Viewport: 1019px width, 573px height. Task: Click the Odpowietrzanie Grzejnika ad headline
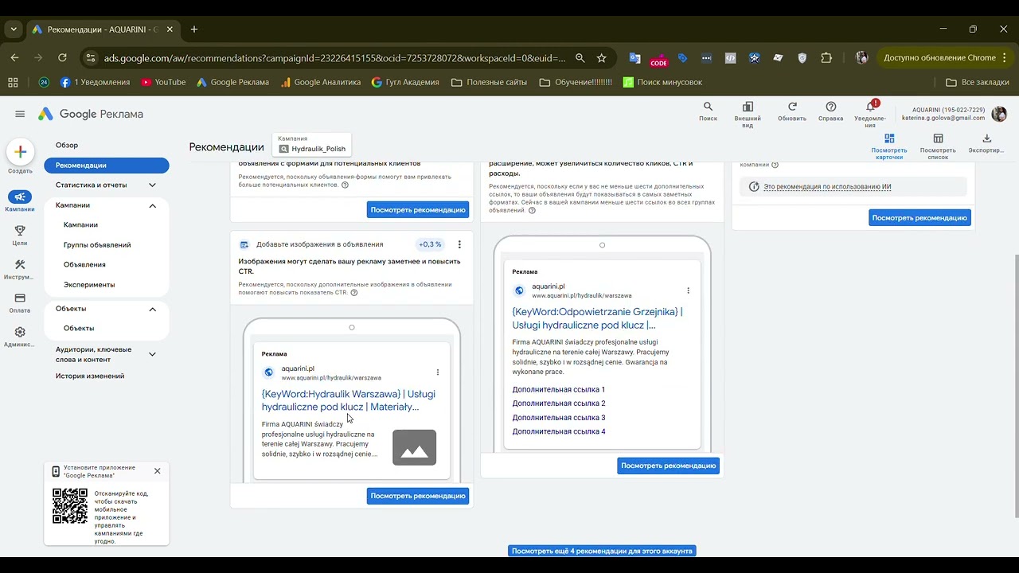(x=597, y=318)
